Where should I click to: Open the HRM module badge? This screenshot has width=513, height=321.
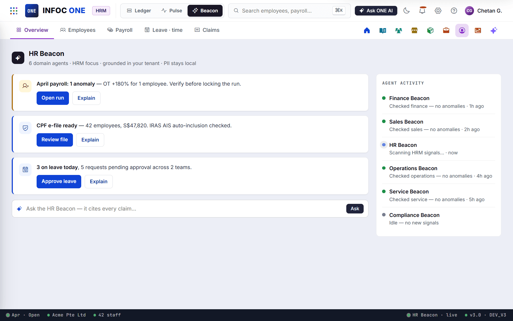[x=101, y=11]
